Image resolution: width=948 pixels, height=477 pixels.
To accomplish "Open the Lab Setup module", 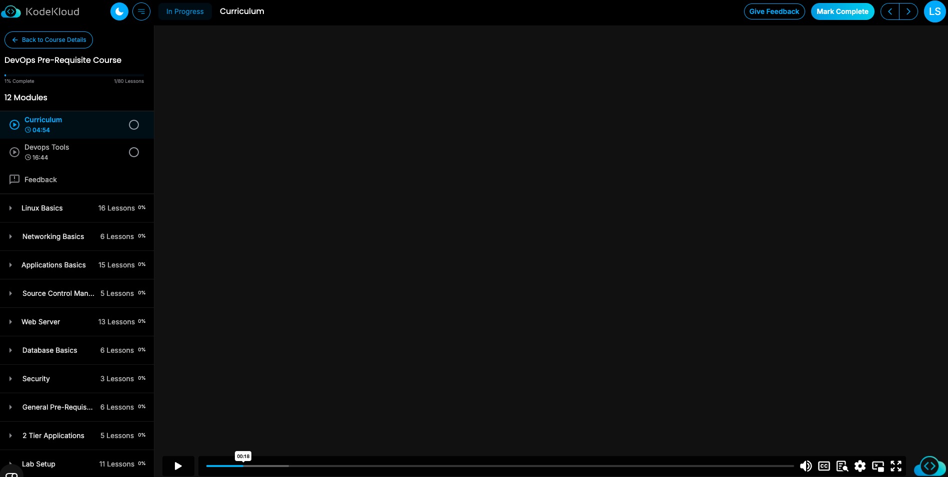I will point(77,464).
